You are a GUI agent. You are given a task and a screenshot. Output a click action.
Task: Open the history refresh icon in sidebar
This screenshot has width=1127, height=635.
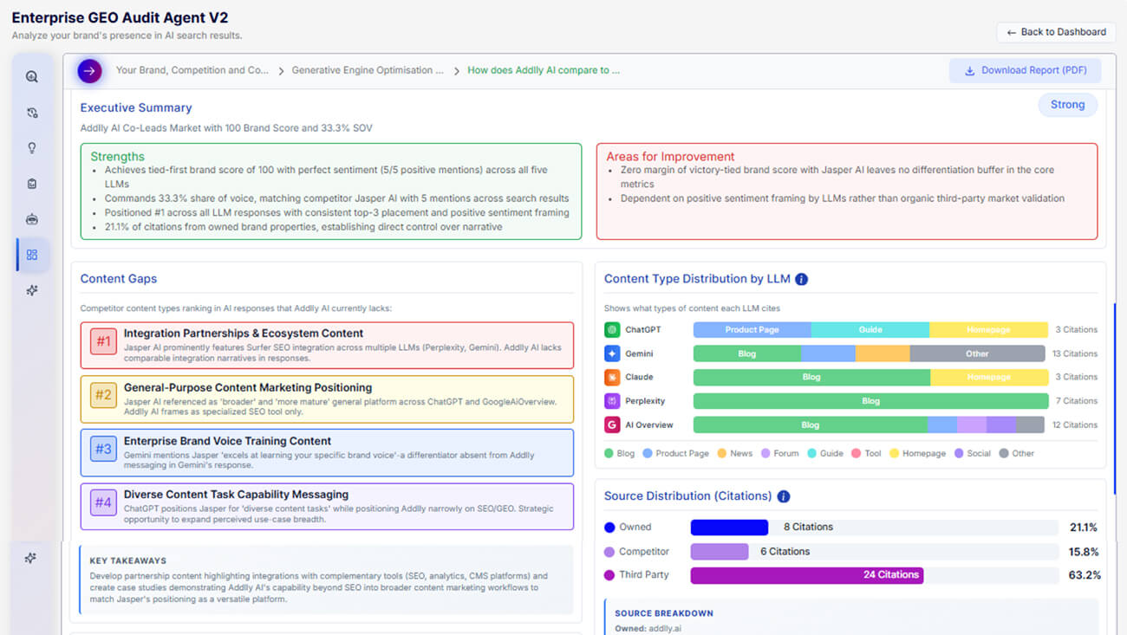pos(32,113)
